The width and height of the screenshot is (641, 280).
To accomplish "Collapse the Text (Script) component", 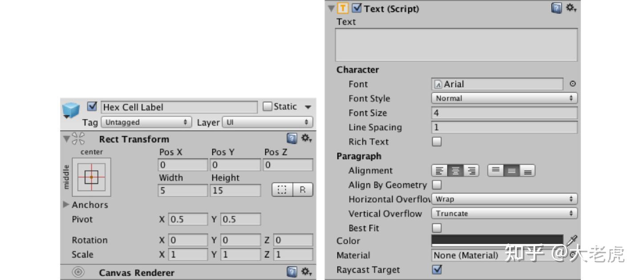I will (331, 8).
